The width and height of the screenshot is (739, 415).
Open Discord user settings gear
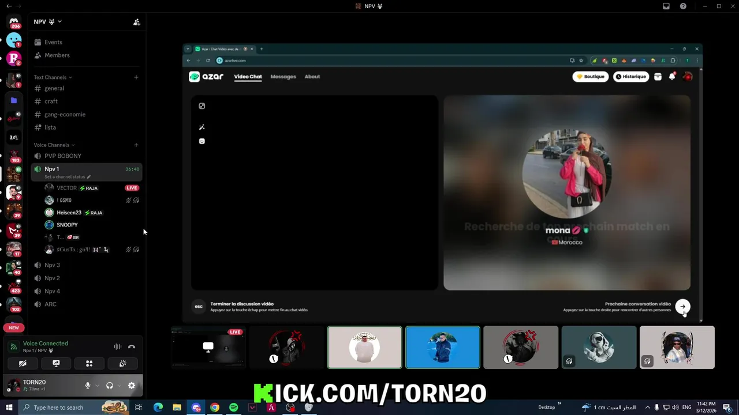[132, 386]
